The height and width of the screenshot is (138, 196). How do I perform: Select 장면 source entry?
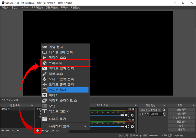tap(65, 106)
